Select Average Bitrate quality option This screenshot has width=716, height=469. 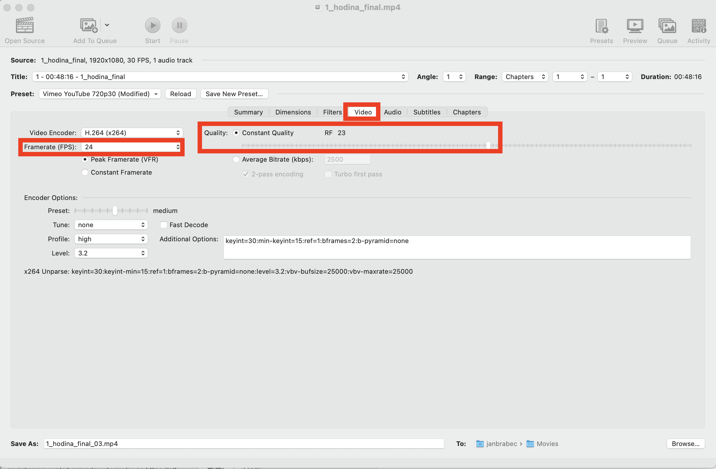tap(237, 160)
